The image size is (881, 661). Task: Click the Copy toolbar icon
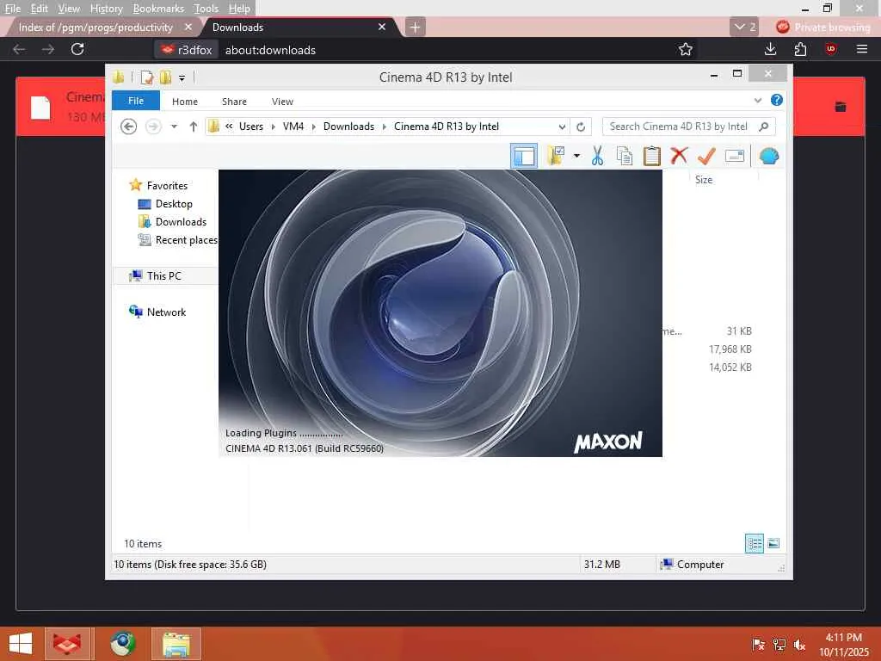point(625,156)
